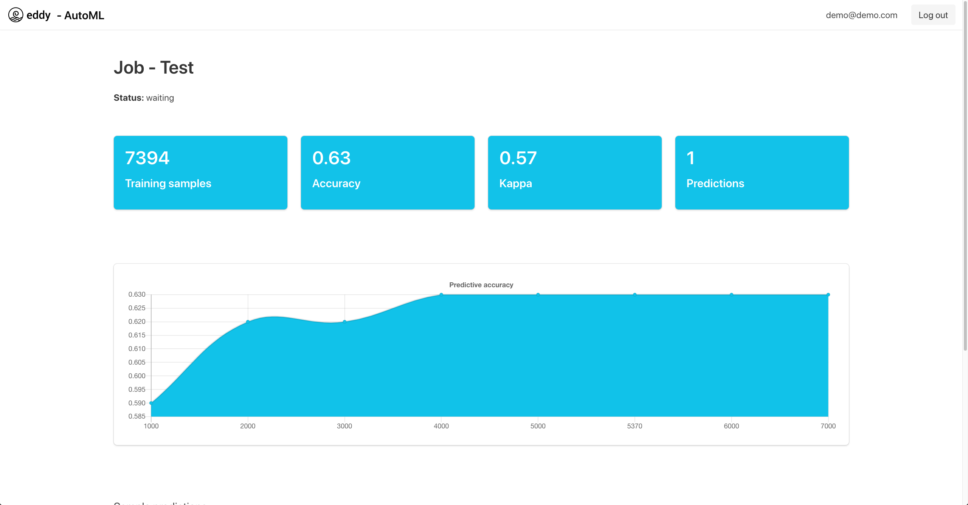The height and width of the screenshot is (505, 968).
Task: Click the eddy swirl logo icon
Action: [x=16, y=15]
